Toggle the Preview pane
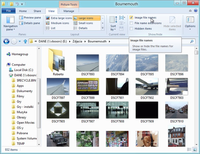 (30, 18)
